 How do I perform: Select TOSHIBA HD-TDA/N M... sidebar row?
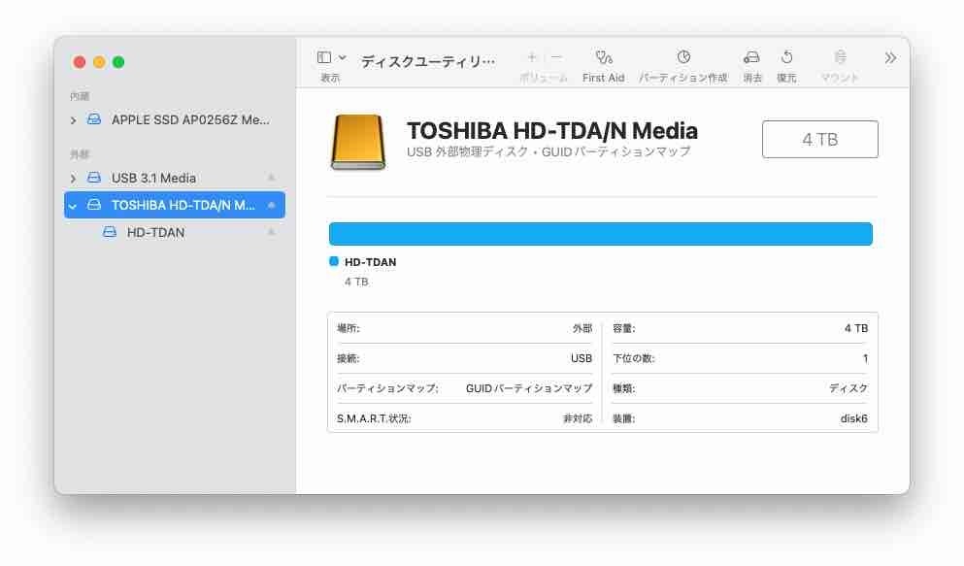tap(175, 205)
